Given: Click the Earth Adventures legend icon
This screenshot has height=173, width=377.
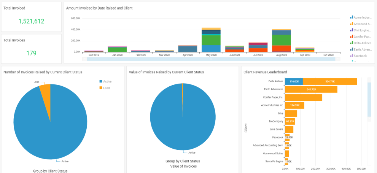Looking at the screenshot, I should click(352, 49).
